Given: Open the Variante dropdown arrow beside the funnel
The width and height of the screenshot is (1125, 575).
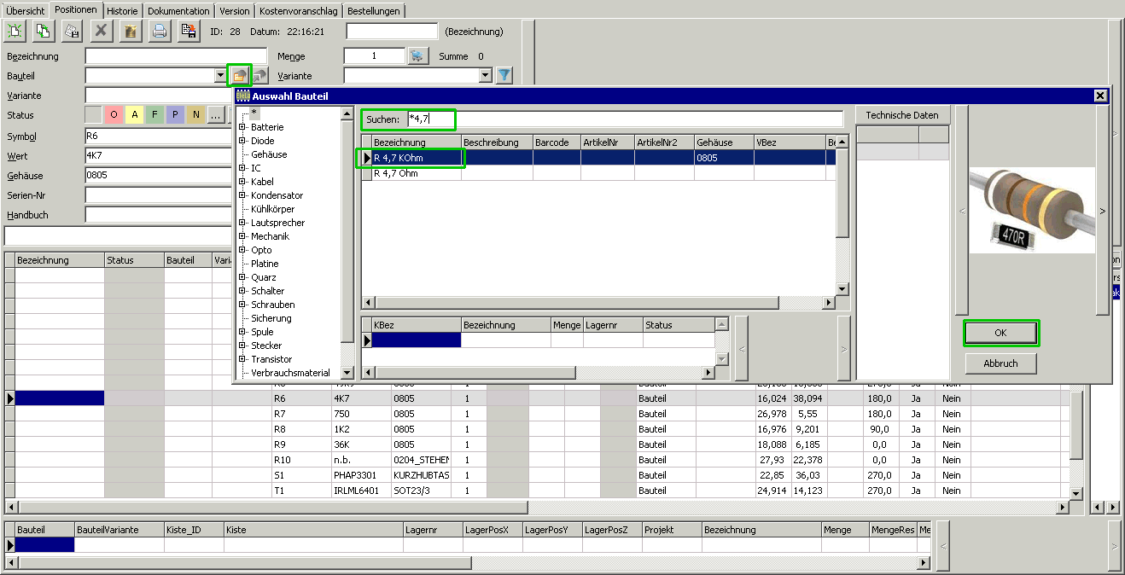Looking at the screenshot, I should (486, 76).
